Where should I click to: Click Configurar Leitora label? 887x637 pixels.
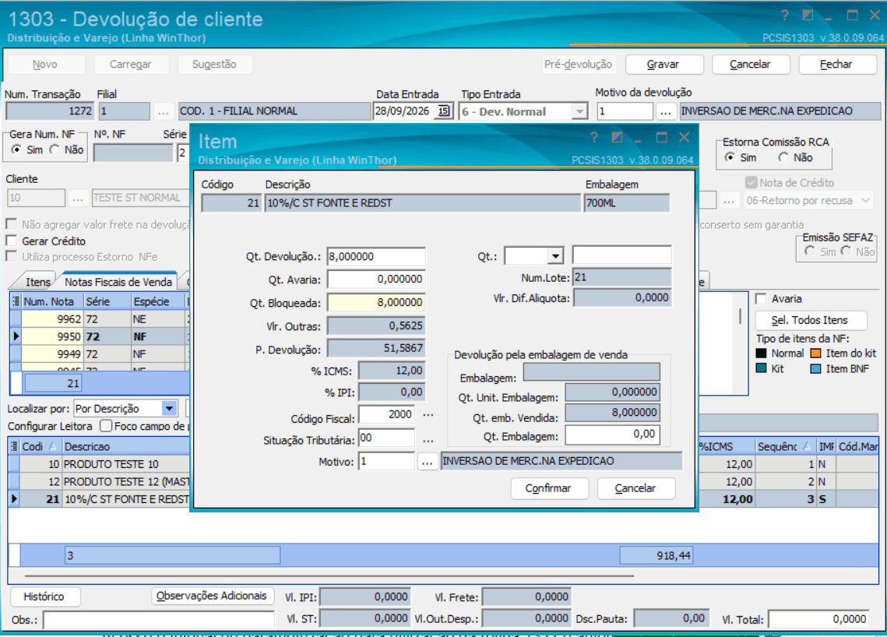pos(50,426)
